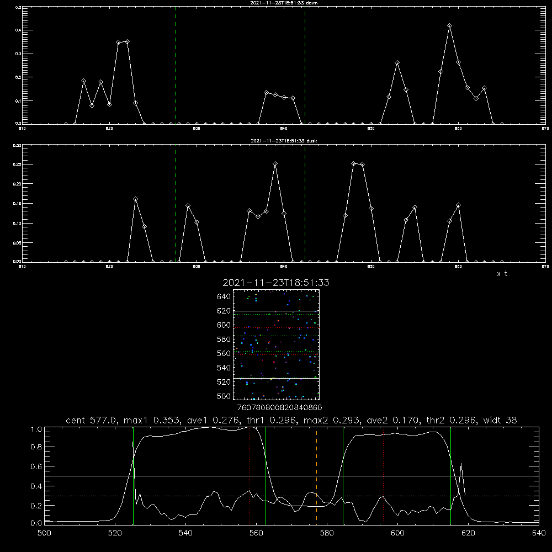Click the red dotted vertical line near 558 in the bottom plot
The image size is (552, 552).
coord(250,475)
